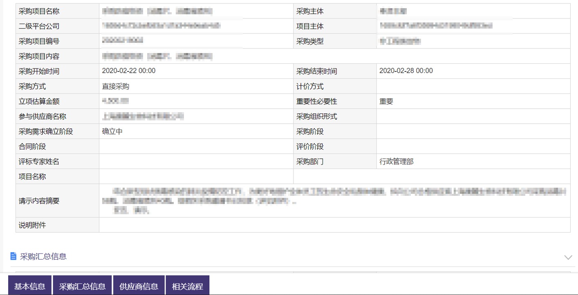The image size is (578, 295).
Task: Click the 采购阶段 label cell
Action: tap(335, 132)
